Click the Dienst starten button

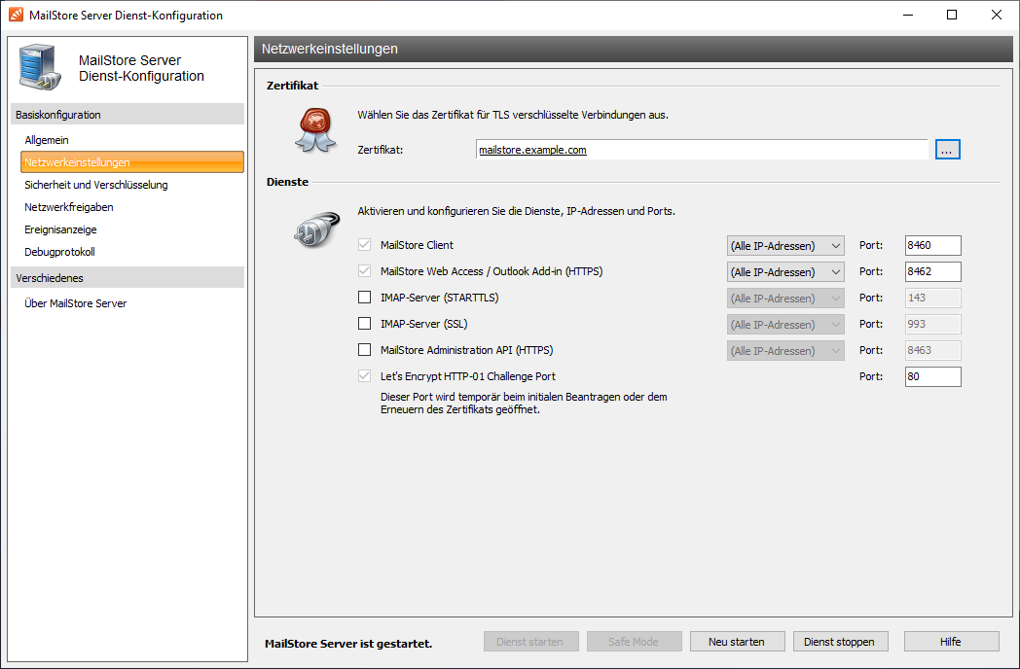530,642
